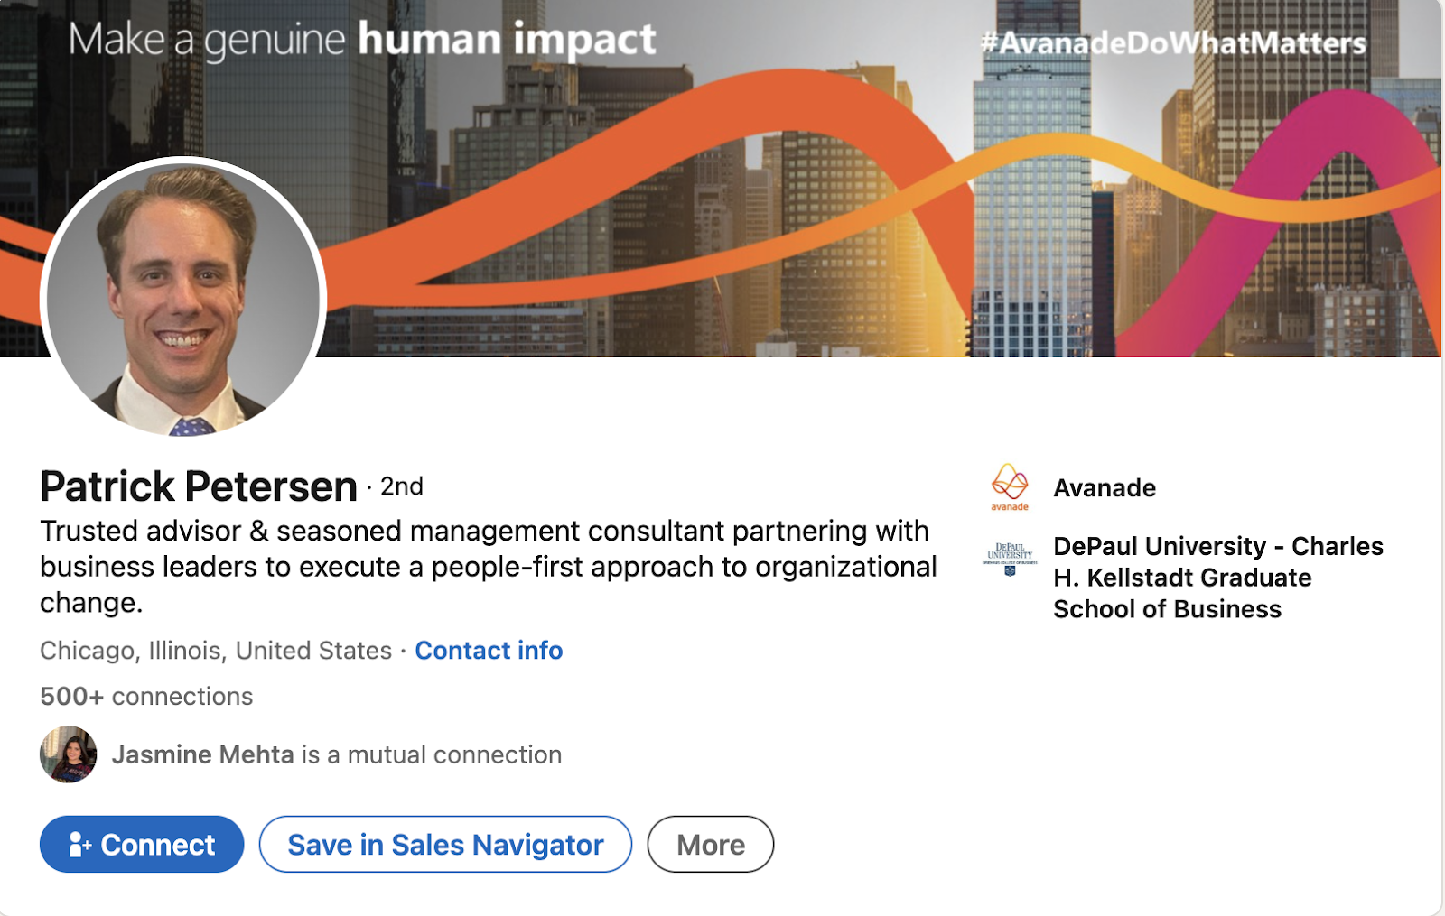Open the Avanade company page
The image size is (1445, 916).
pos(1103,488)
